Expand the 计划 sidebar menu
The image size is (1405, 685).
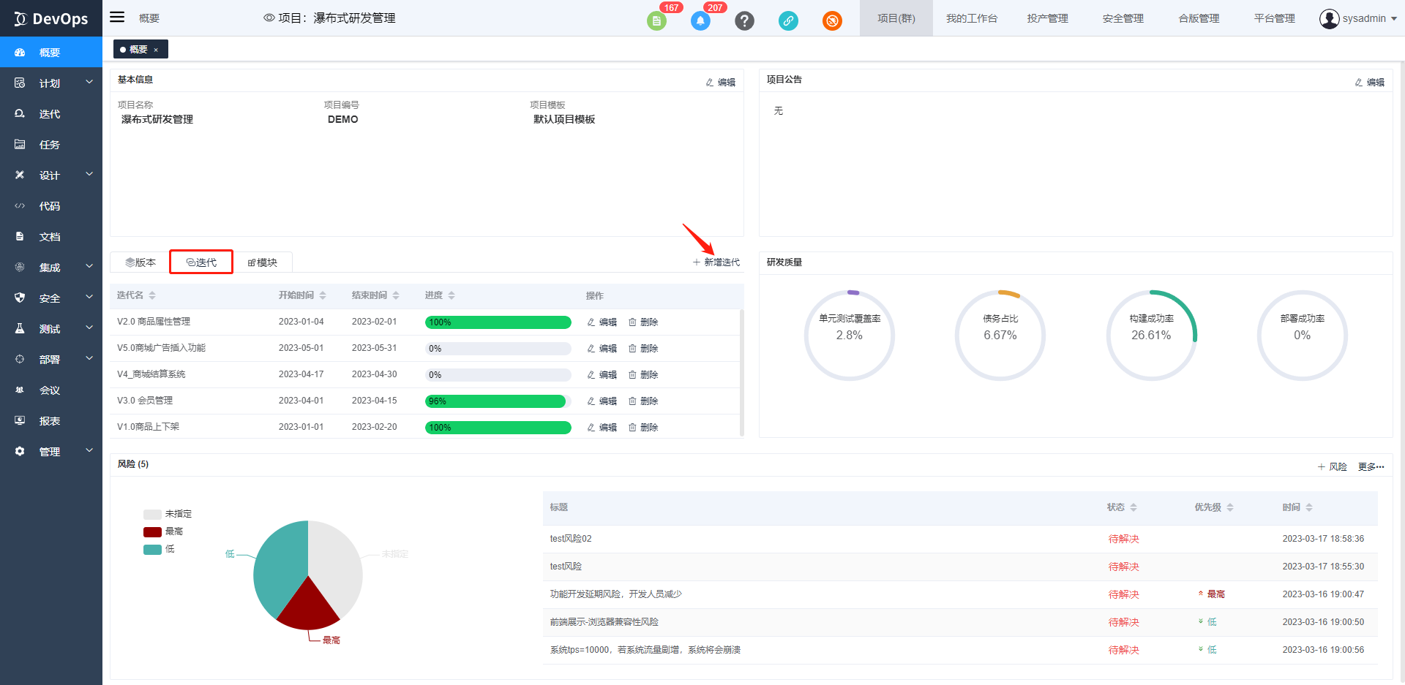50,83
